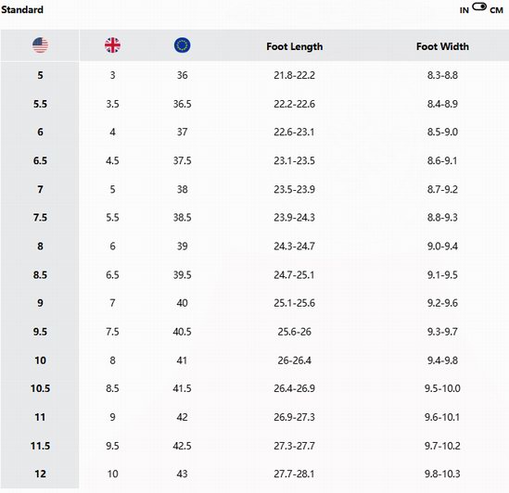
Task: Click foot length 25.6-26 cell
Action: (295, 332)
